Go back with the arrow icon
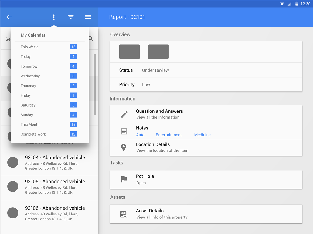313x234 pixels. (x=9, y=17)
